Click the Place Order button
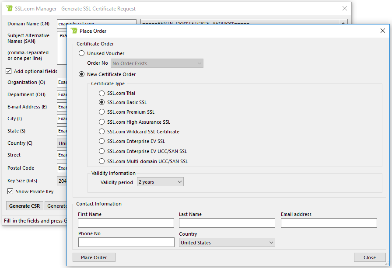This screenshot has width=392, height=268. [94, 258]
